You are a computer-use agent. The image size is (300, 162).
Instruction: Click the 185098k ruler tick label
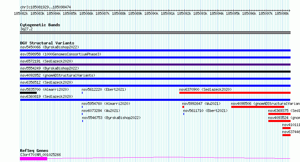coord(282,13)
